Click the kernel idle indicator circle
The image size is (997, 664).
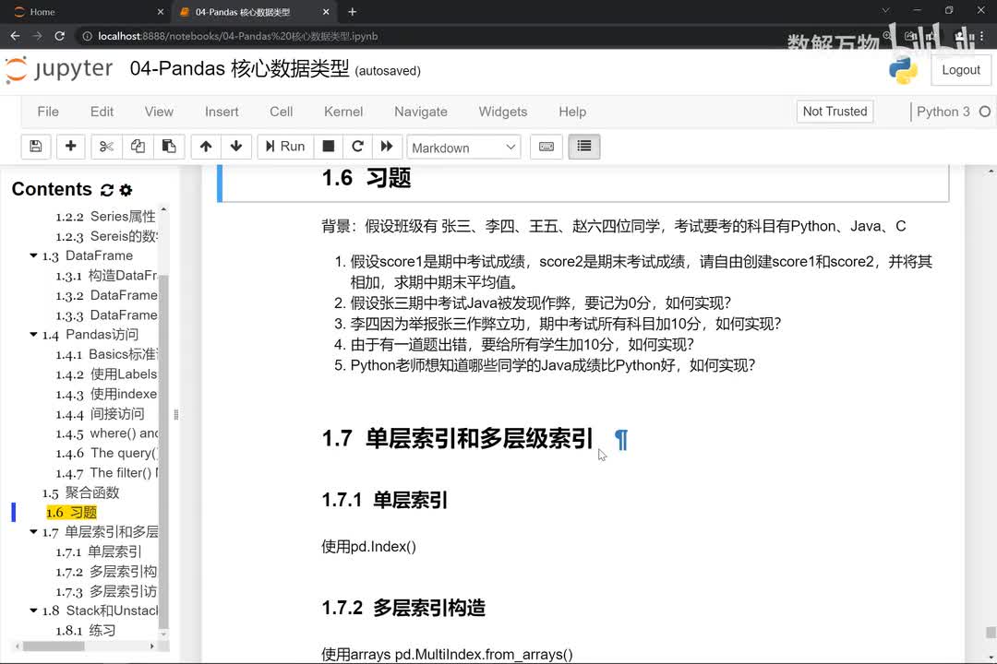click(984, 112)
